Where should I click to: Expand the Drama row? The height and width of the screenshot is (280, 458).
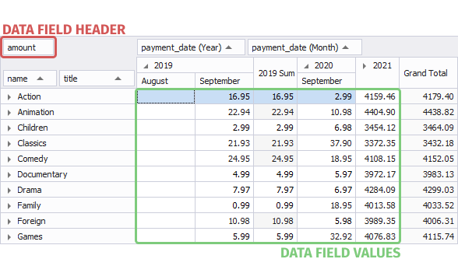[x=9, y=191]
